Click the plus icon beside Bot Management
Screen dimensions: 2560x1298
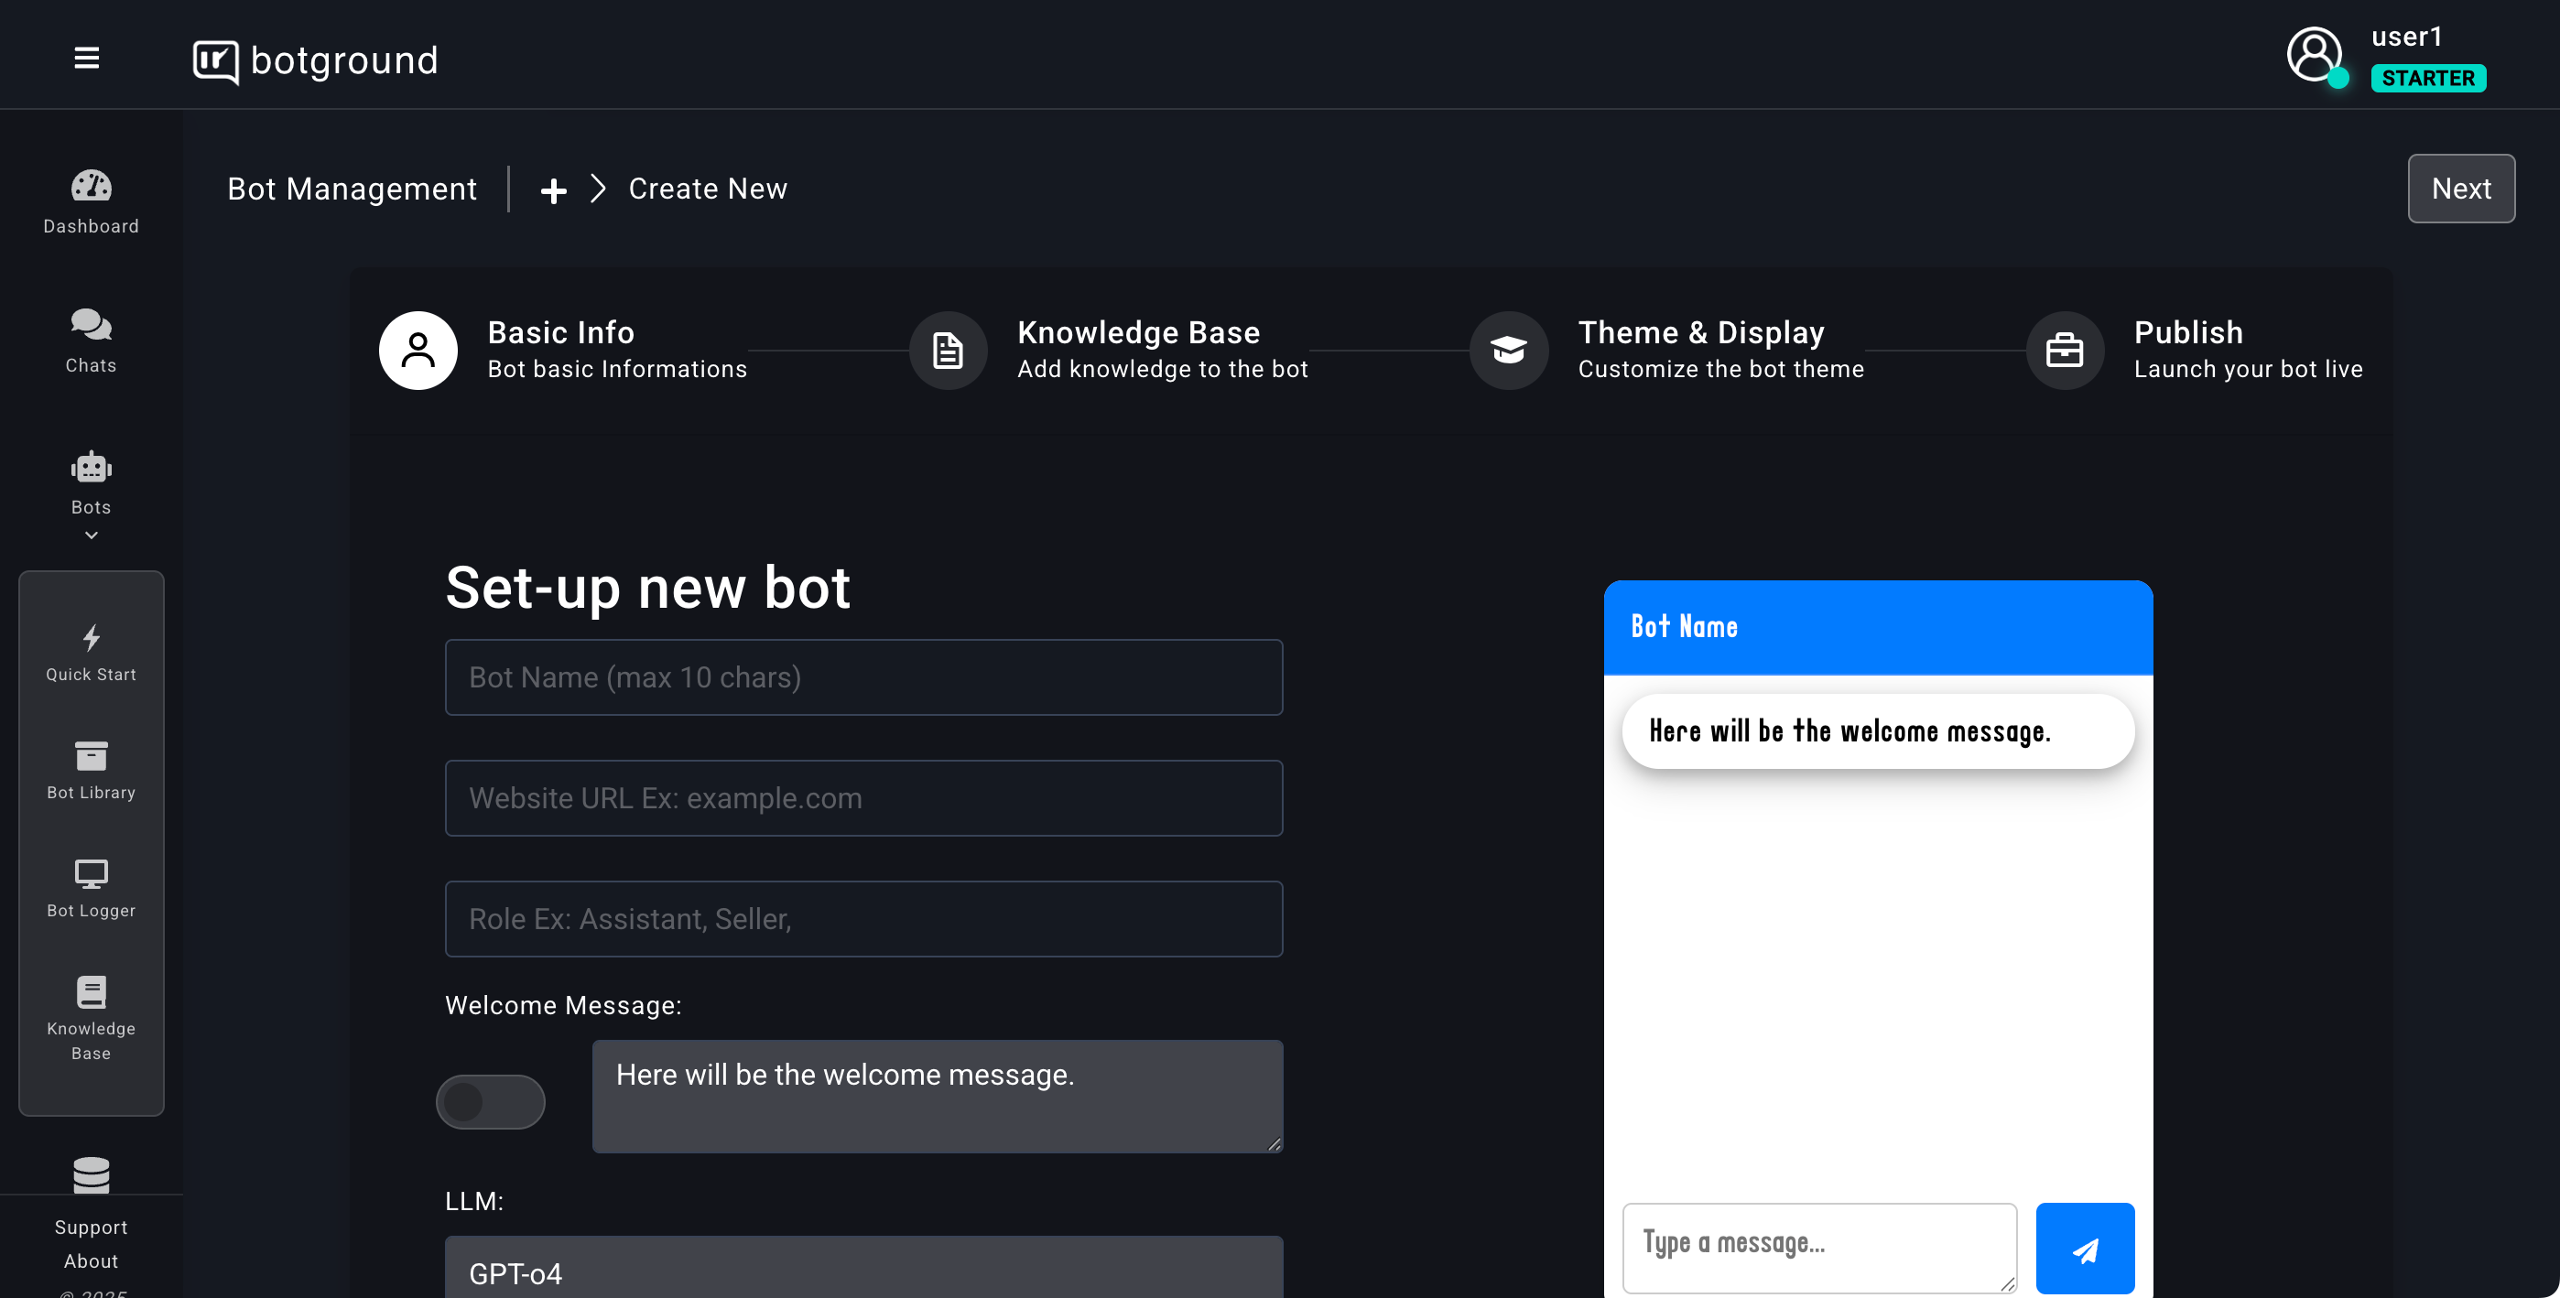554,189
